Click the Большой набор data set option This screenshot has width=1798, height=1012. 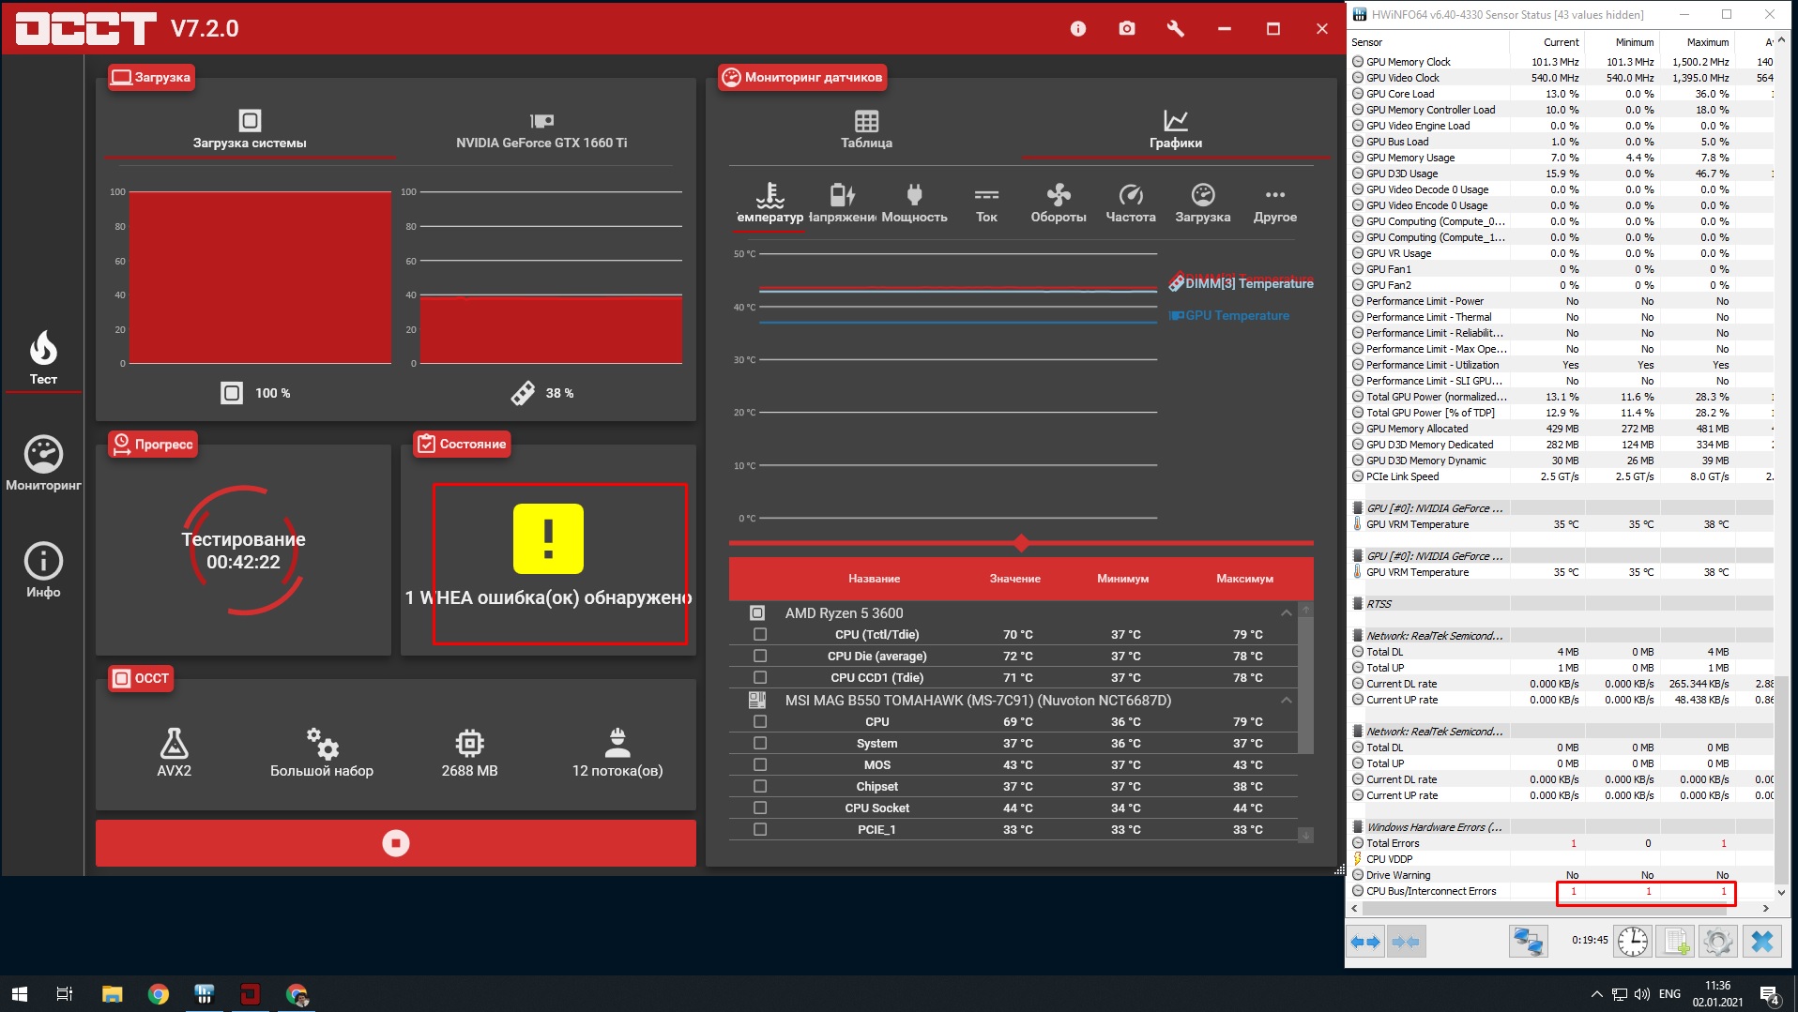click(322, 752)
